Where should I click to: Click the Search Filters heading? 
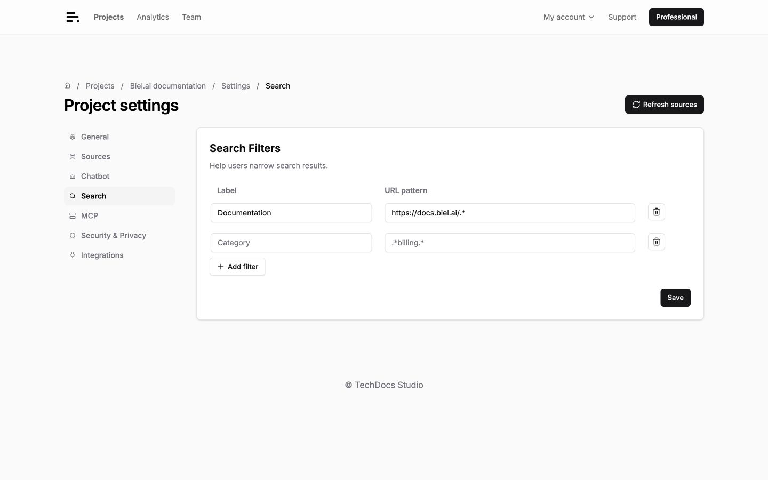tap(245, 148)
